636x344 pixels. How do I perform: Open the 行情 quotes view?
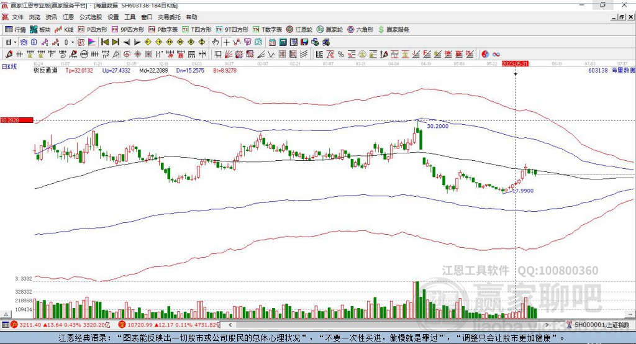15,30
